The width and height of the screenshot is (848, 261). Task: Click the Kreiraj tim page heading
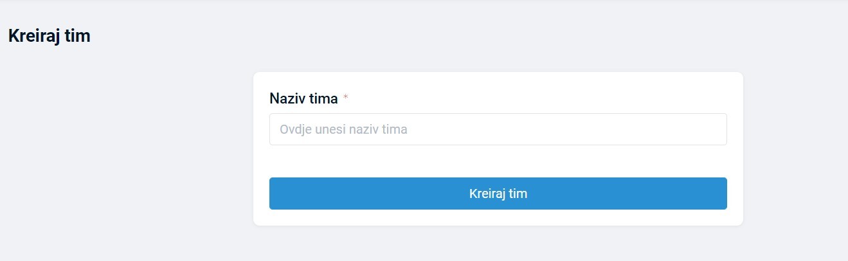[49, 36]
